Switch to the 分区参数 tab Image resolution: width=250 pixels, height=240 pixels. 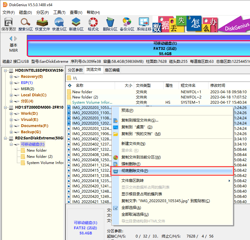[75, 70]
